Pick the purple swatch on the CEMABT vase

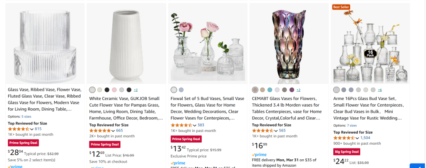tap(292, 90)
